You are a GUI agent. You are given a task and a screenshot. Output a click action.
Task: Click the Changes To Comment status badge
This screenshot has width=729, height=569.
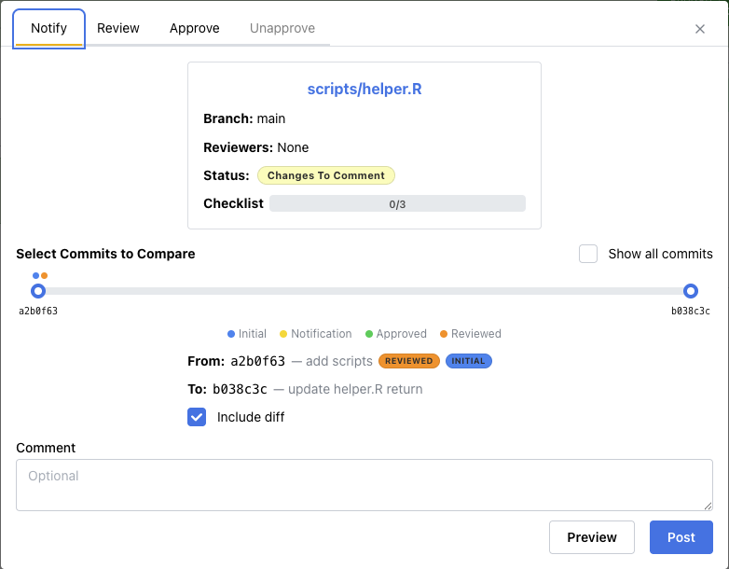click(325, 175)
